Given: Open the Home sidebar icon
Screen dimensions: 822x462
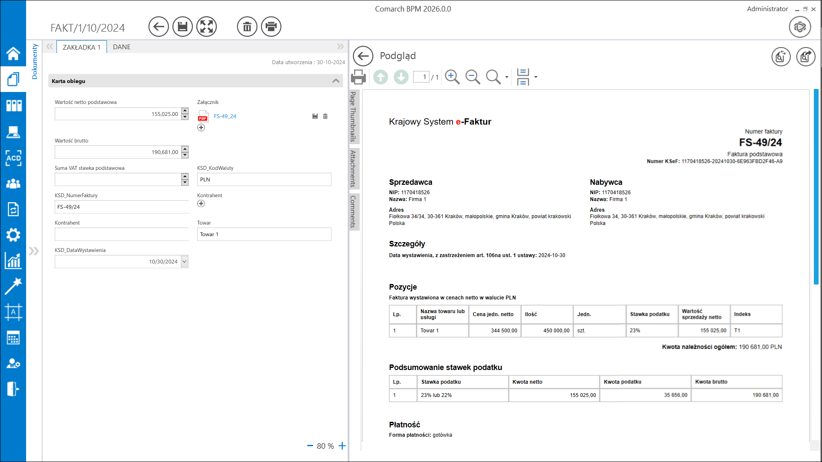Looking at the screenshot, I should tap(13, 53).
